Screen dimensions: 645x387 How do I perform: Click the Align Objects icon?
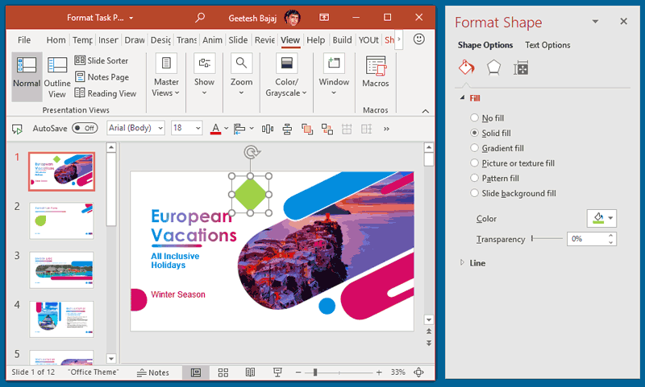[x=239, y=129]
